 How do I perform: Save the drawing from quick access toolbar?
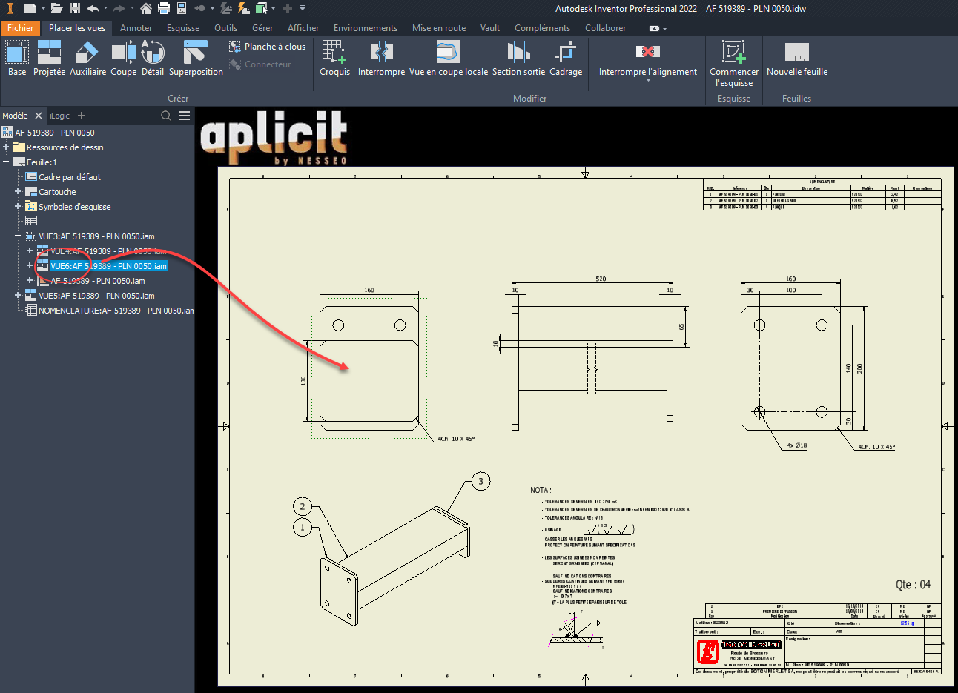click(x=75, y=8)
